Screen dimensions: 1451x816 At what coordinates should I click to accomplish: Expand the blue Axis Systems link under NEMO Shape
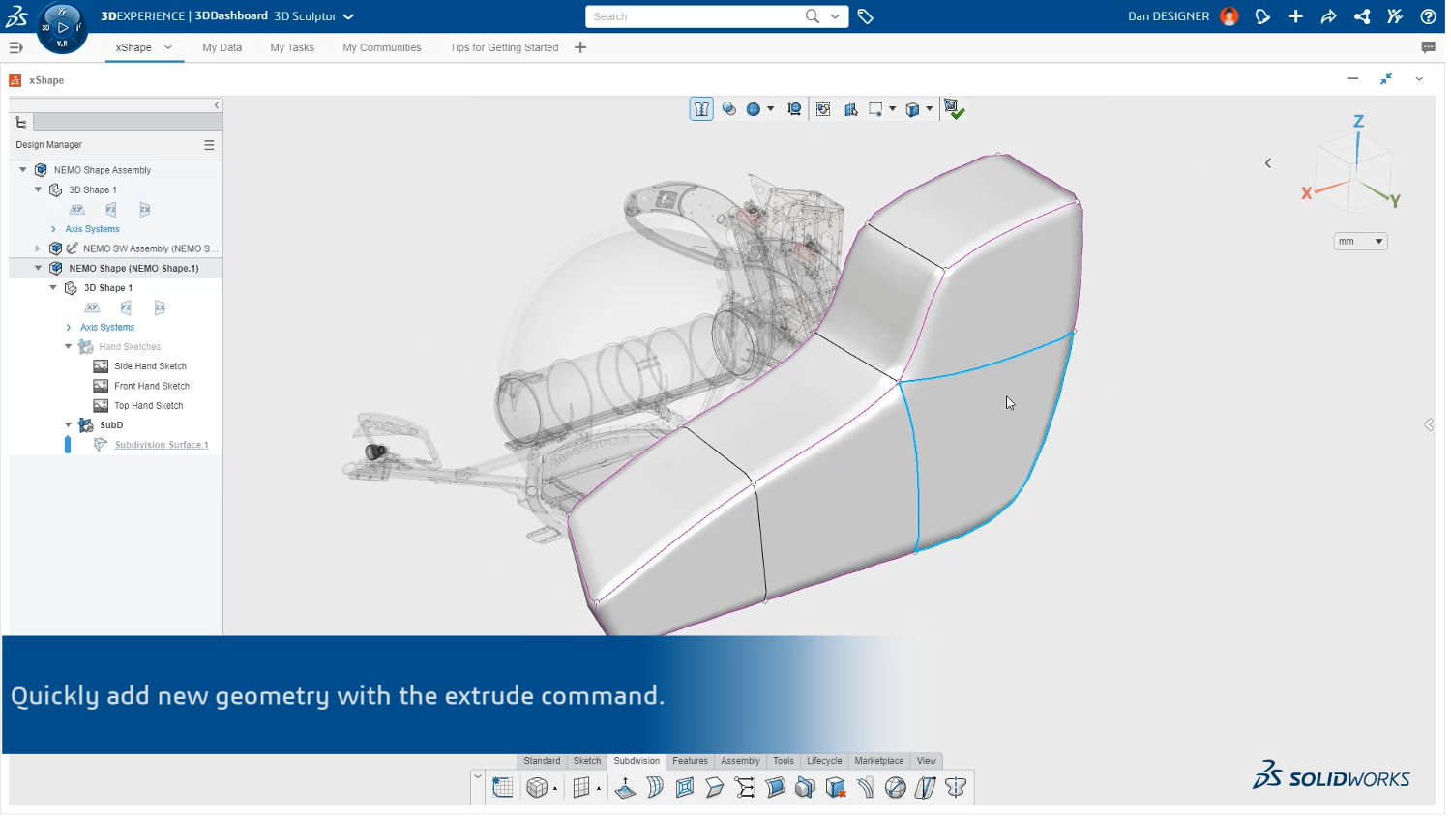pyautogui.click(x=107, y=328)
